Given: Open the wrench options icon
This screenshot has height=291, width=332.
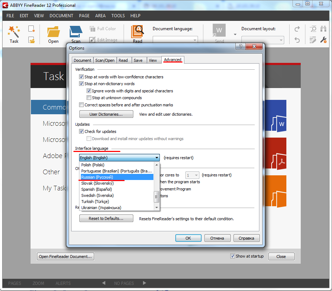Looking at the screenshot, I should pyautogui.click(x=323, y=40).
